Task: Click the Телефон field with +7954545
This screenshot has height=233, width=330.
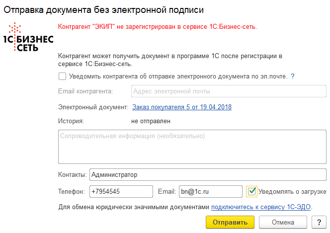Action: click(121, 191)
